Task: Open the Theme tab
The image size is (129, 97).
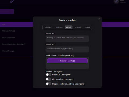Action: [x=88, y=27]
